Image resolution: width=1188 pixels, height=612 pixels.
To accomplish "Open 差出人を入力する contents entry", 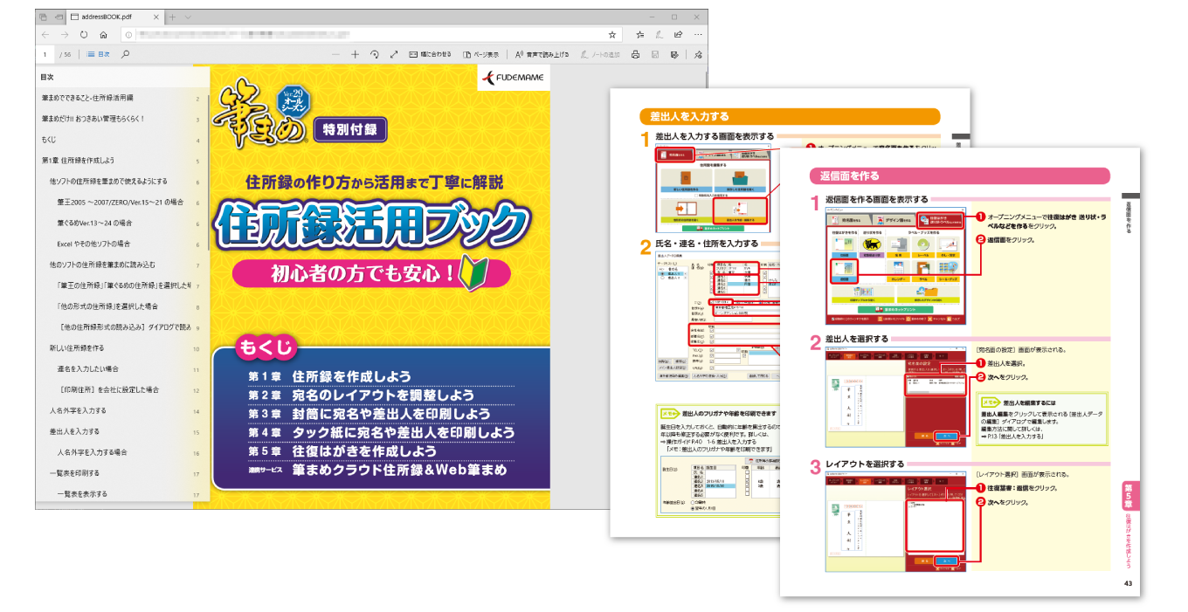I will click(x=74, y=431).
